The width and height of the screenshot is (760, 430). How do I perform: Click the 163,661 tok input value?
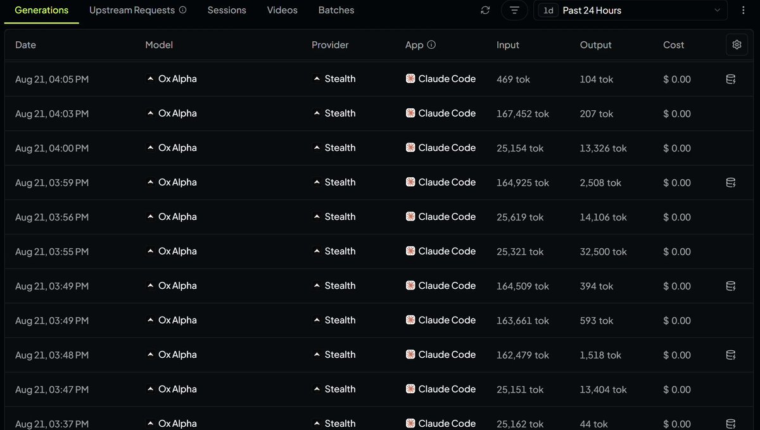(523, 321)
